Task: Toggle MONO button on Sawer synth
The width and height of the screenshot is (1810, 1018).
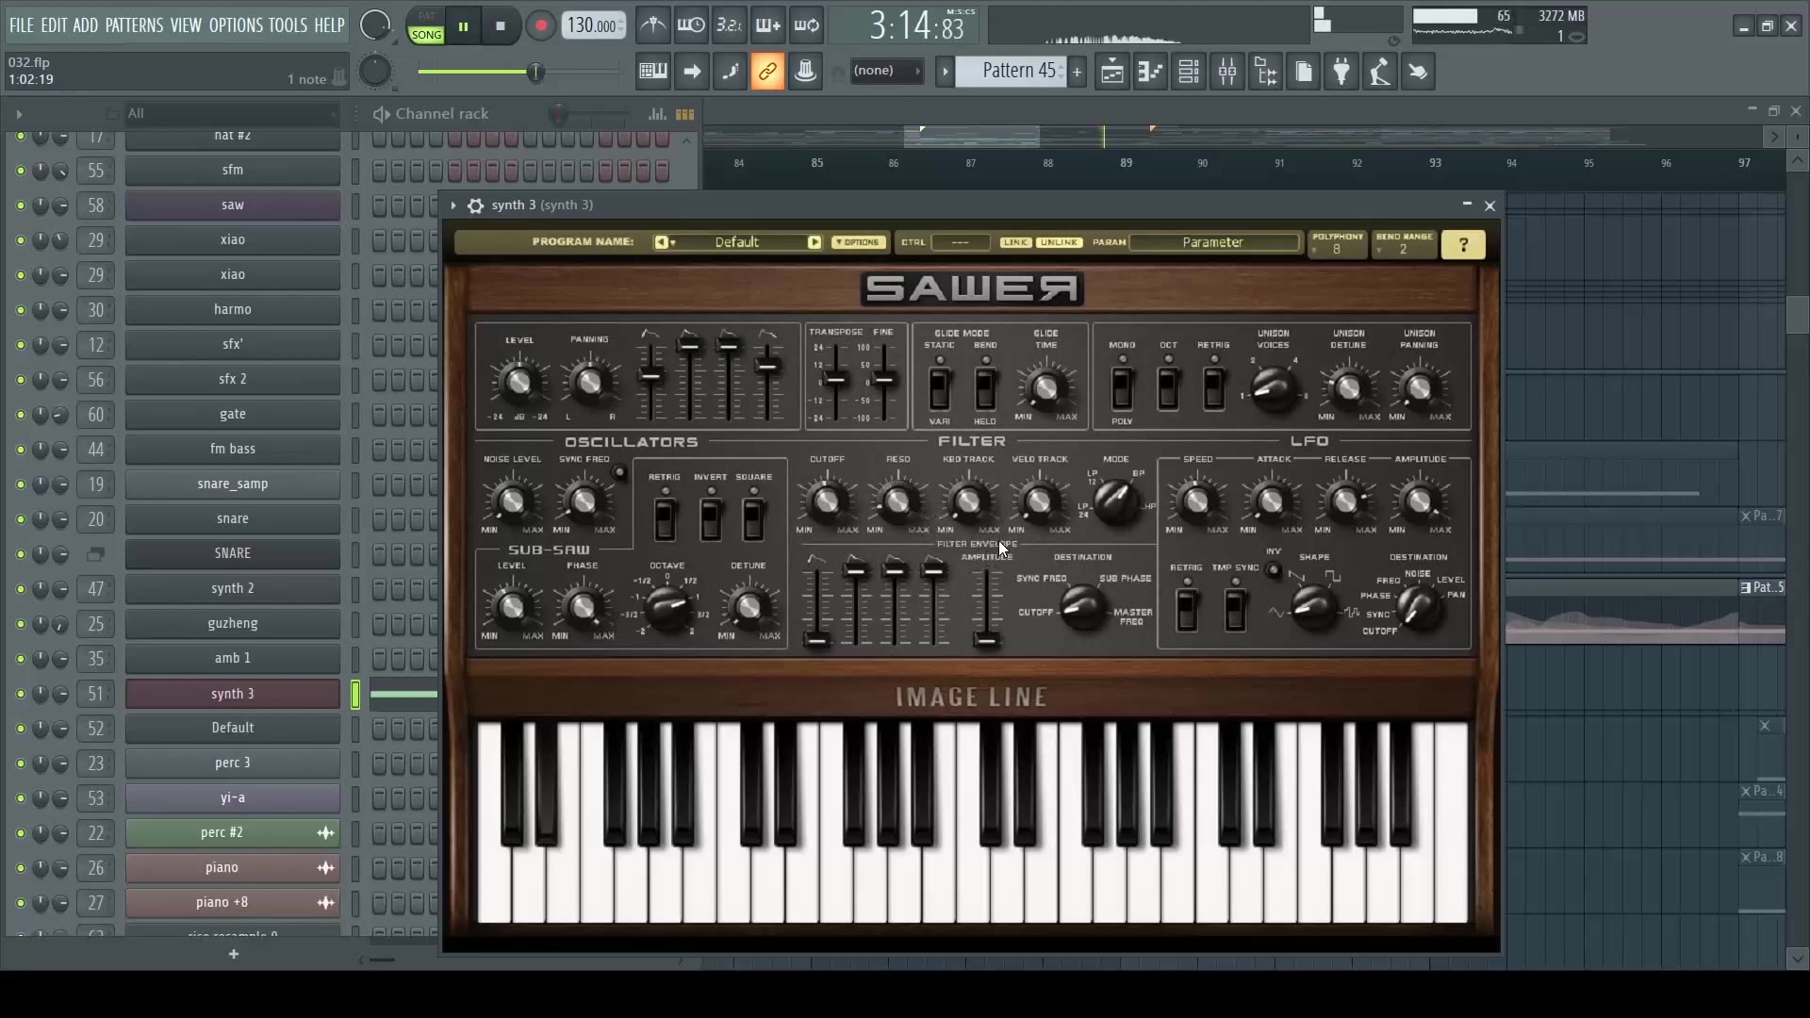Action: (x=1121, y=387)
